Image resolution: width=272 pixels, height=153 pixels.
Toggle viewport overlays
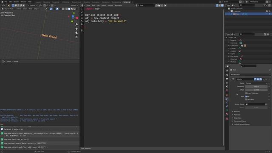[x=57, y=8]
